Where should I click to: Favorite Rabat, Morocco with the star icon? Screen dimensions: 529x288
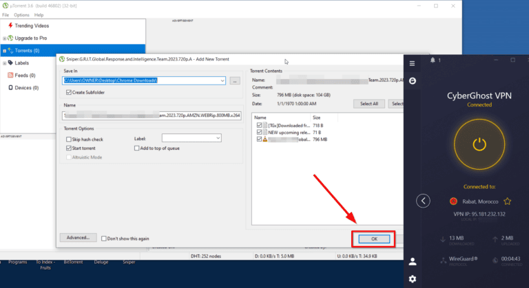click(x=507, y=201)
